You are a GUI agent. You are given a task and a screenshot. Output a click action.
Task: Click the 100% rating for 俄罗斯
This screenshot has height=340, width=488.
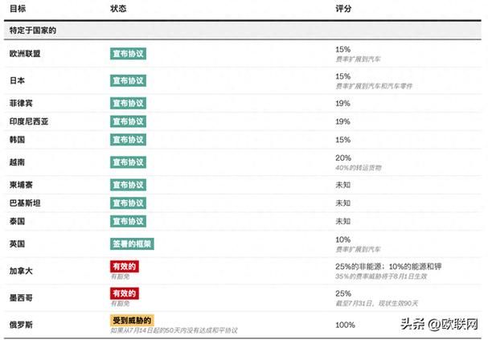pos(345,325)
